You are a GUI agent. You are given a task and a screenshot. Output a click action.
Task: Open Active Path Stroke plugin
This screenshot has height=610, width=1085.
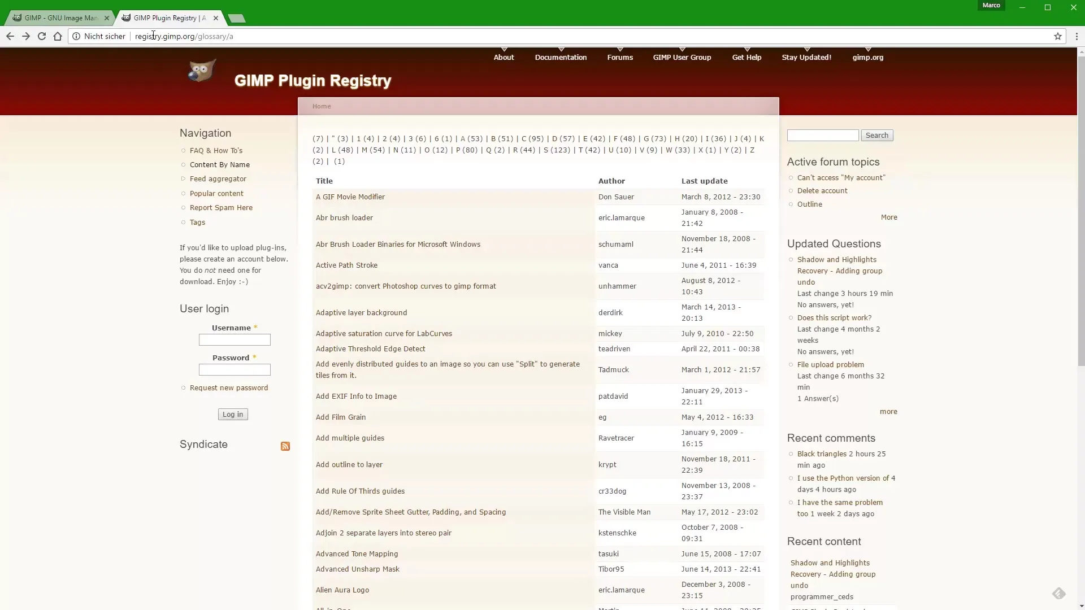coord(346,265)
